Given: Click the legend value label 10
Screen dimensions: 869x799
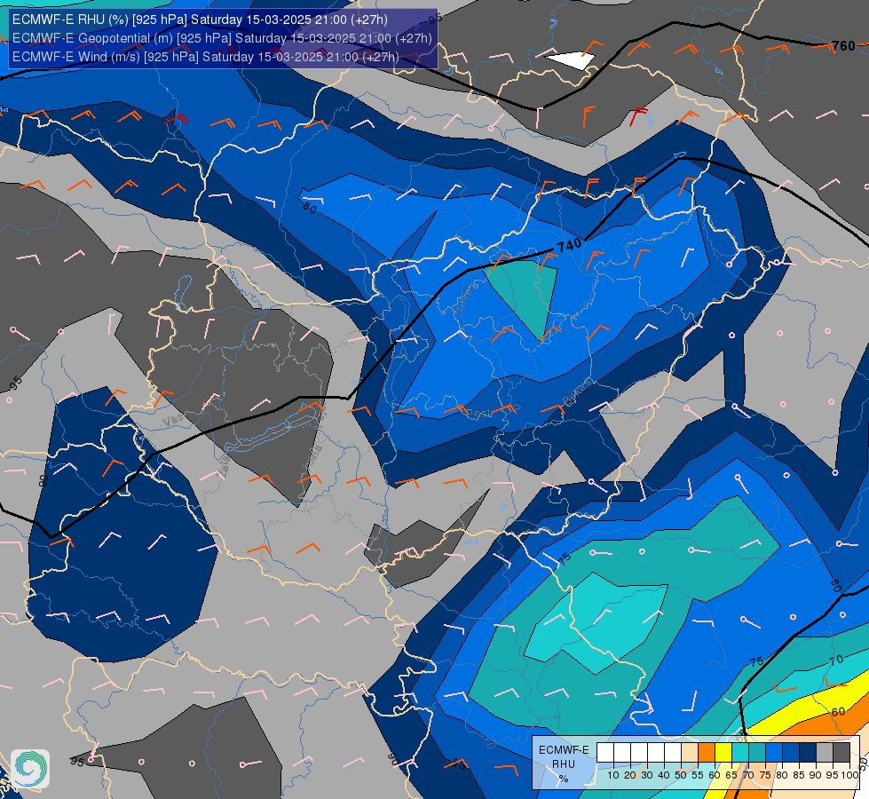Looking at the screenshot, I should (x=613, y=775).
